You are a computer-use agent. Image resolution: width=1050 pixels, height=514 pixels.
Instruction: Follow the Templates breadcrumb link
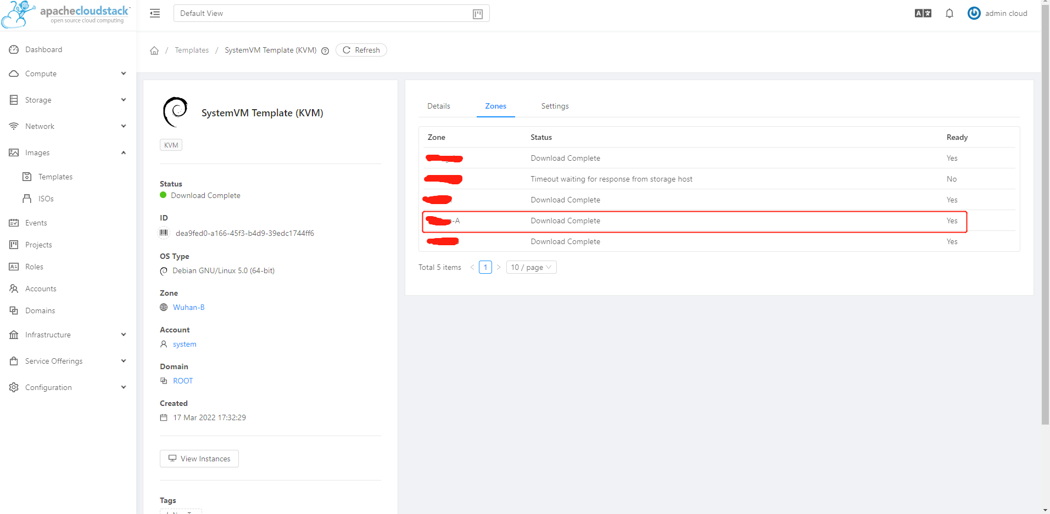[x=192, y=50]
